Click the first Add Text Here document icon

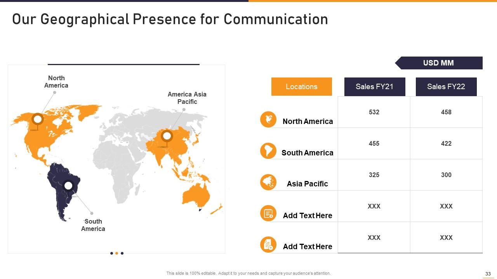pos(268,213)
